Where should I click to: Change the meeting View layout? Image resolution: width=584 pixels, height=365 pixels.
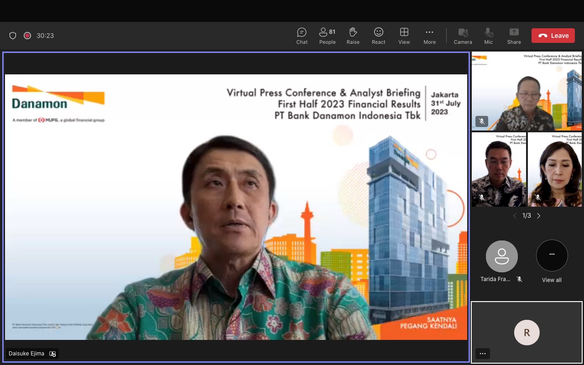pyautogui.click(x=404, y=36)
